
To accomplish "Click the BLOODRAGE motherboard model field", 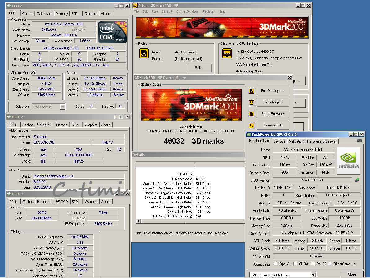I will 62,142.
